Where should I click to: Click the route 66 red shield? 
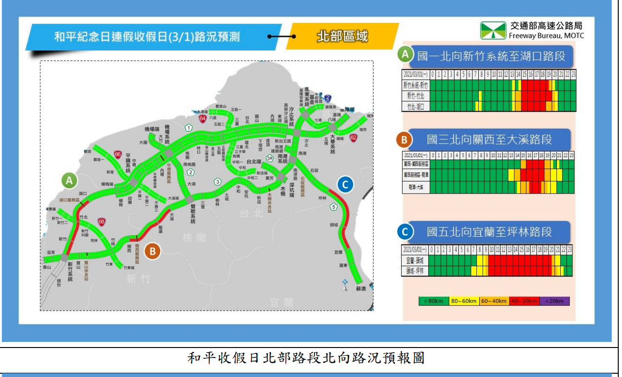[x=117, y=154]
